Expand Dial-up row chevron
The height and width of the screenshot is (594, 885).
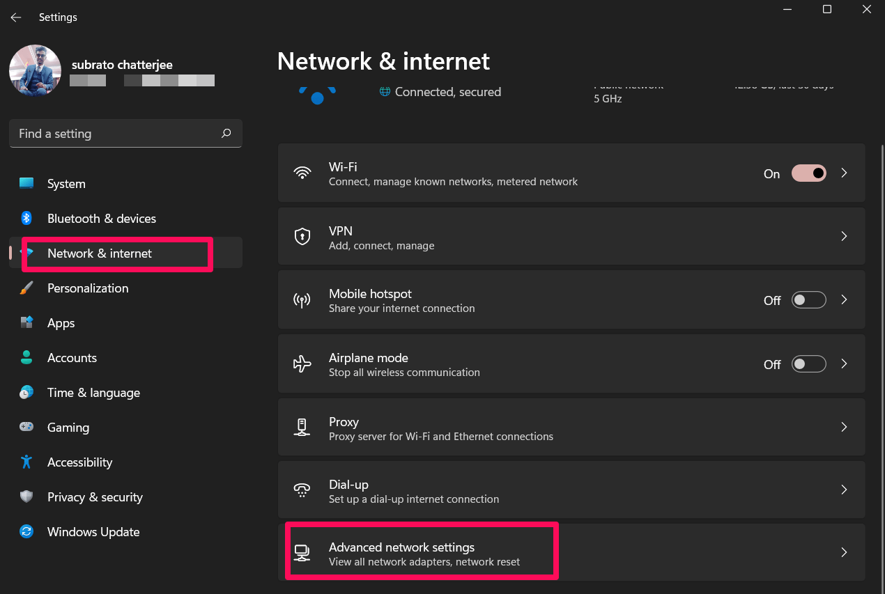[x=844, y=490]
